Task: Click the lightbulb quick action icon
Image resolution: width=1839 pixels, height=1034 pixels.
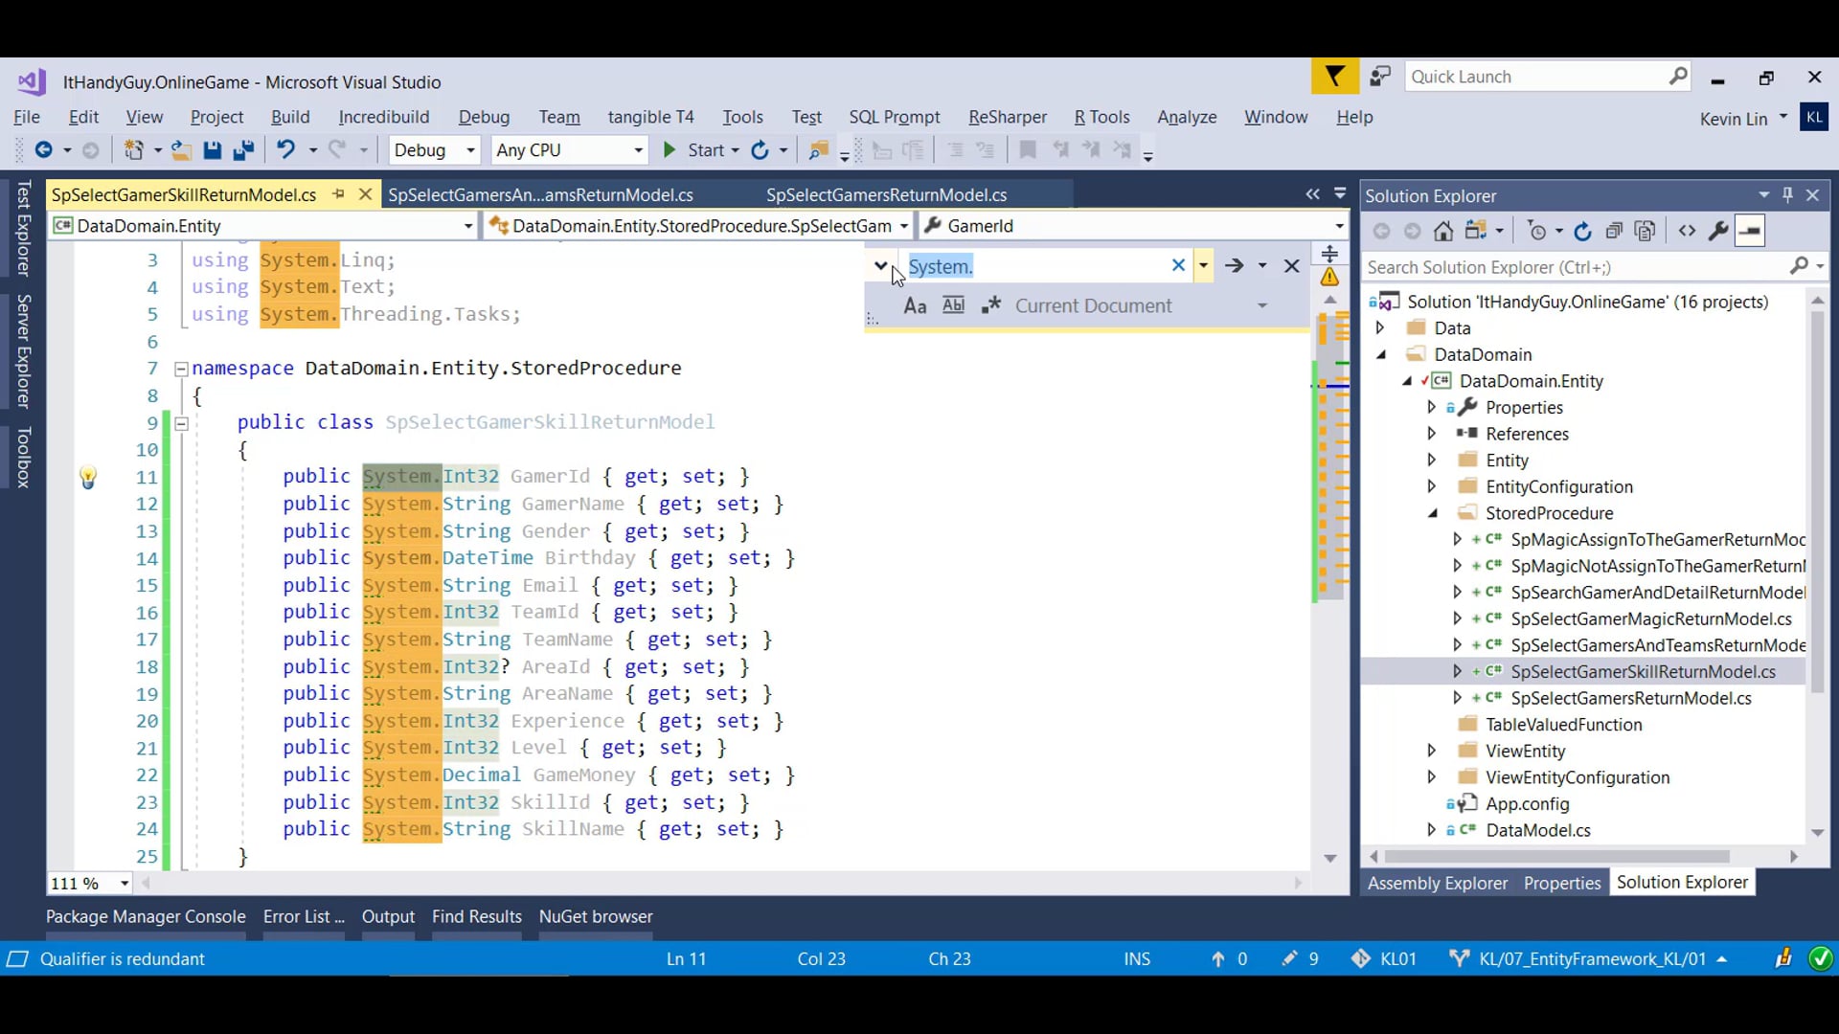Action: (87, 477)
